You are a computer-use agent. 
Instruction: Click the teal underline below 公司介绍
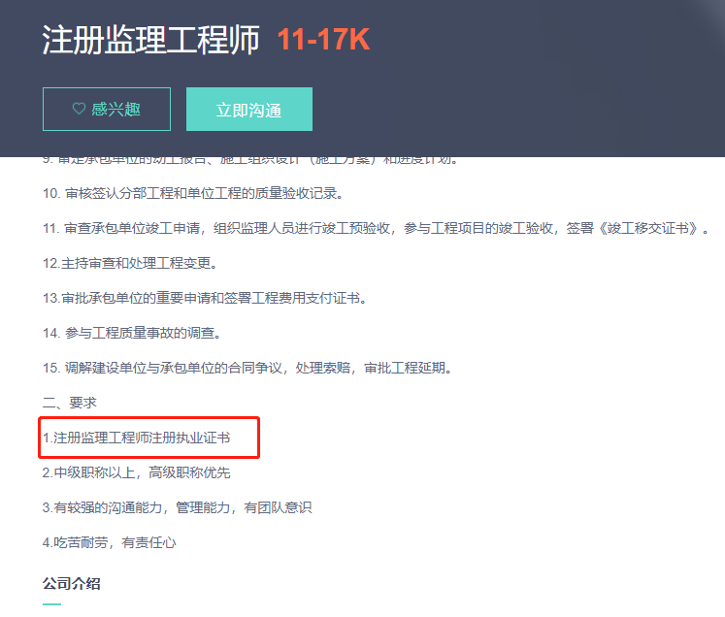point(51,603)
